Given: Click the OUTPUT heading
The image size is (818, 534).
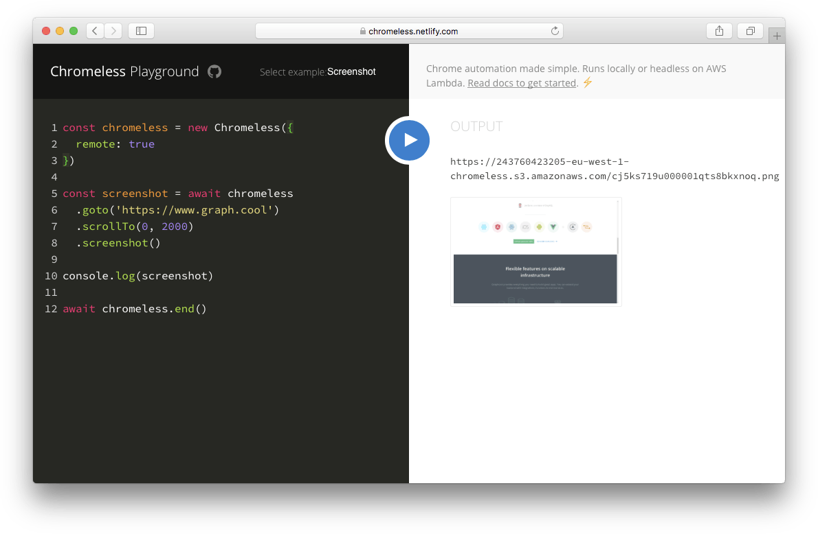Looking at the screenshot, I should point(476,126).
